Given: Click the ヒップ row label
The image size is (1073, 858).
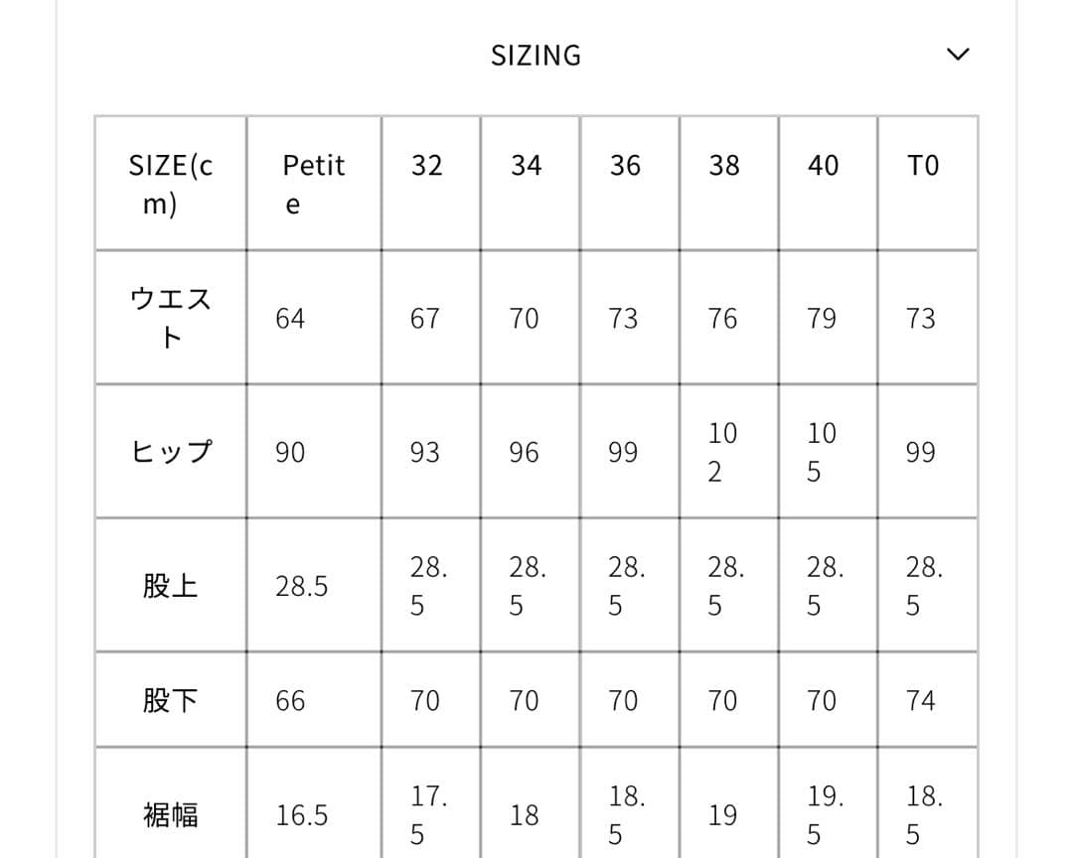Looking at the screenshot, I should pyautogui.click(x=169, y=452).
